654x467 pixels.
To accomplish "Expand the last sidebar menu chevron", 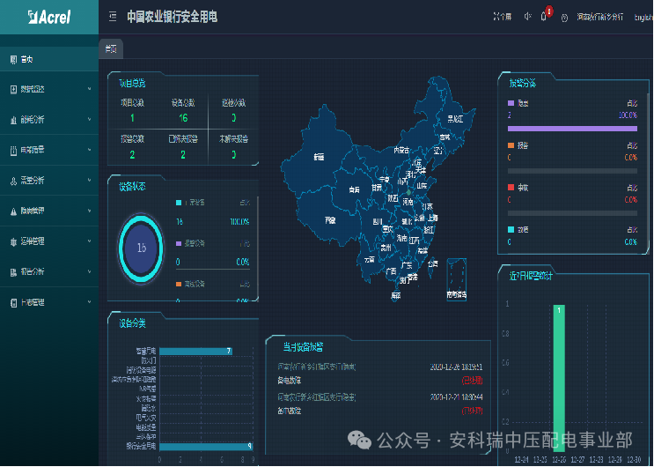I will click(89, 302).
